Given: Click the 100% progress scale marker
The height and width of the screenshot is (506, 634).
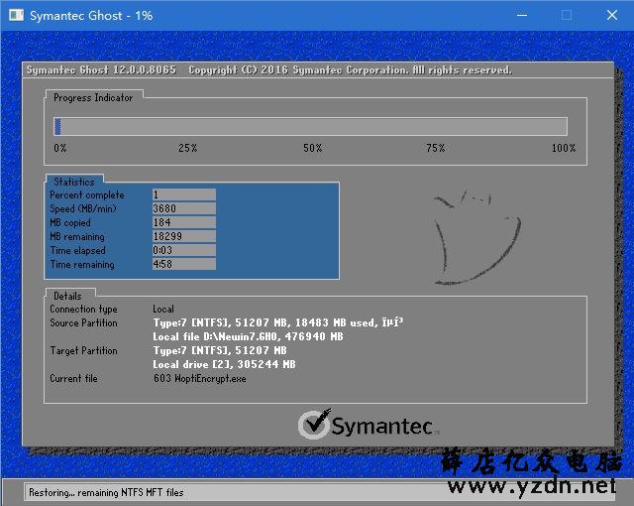Looking at the screenshot, I should (x=564, y=148).
